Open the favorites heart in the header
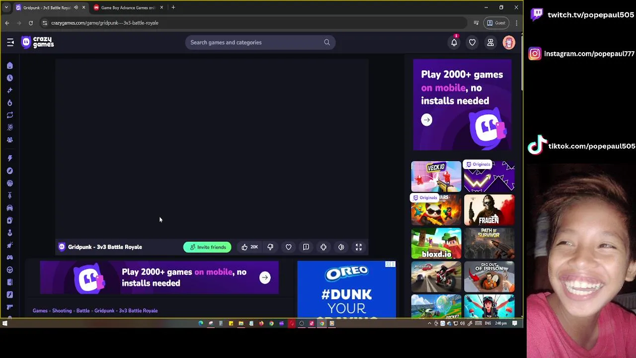This screenshot has height=358, width=636. point(472,42)
